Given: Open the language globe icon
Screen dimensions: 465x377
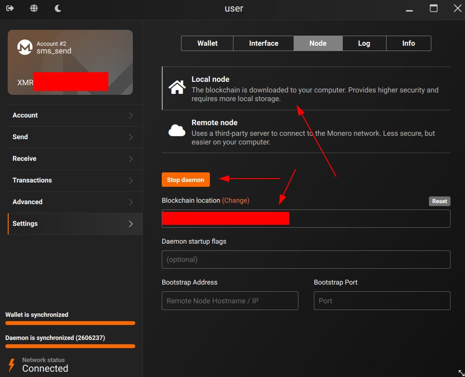Looking at the screenshot, I should click(34, 8).
